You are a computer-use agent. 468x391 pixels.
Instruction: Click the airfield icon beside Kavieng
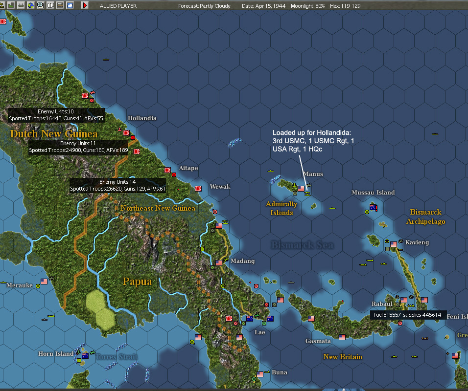click(x=400, y=241)
